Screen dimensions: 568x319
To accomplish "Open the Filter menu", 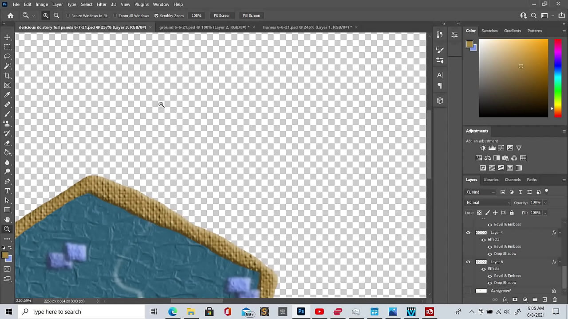I will (x=102, y=4).
